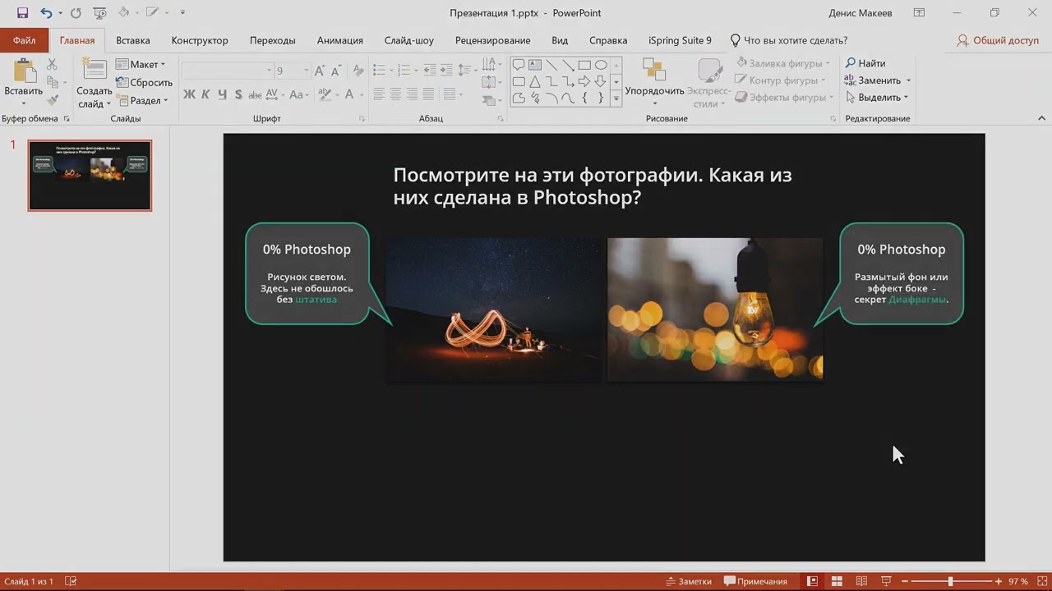This screenshot has width=1052, height=591.
Task: Toggle the Заметки notes pane
Action: coord(689,581)
